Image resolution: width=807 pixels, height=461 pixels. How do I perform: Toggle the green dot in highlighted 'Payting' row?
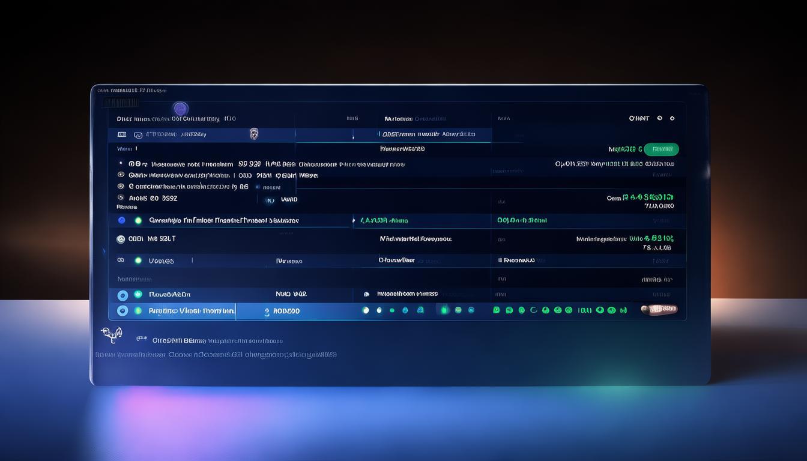[x=138, y=311]
